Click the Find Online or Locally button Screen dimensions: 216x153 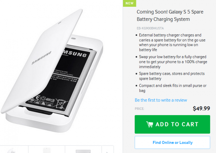point(172,143)
